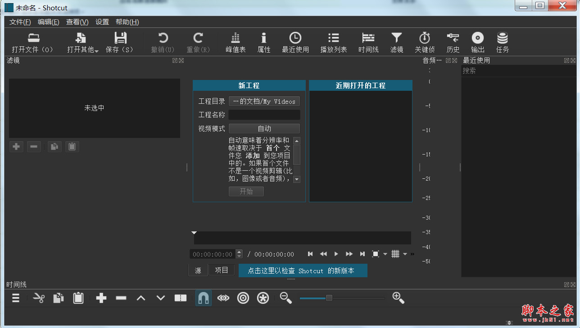
Task: Open the 输出 export panel
Action: tap(477, 42)
